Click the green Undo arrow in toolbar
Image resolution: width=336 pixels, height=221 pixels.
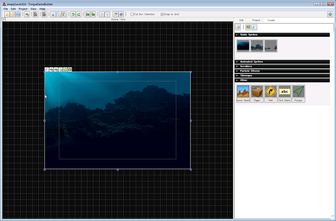point(73,14)
